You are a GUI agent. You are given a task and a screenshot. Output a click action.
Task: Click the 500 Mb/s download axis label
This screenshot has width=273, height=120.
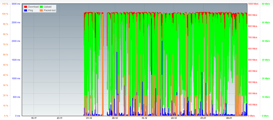(x=253, y=60)
